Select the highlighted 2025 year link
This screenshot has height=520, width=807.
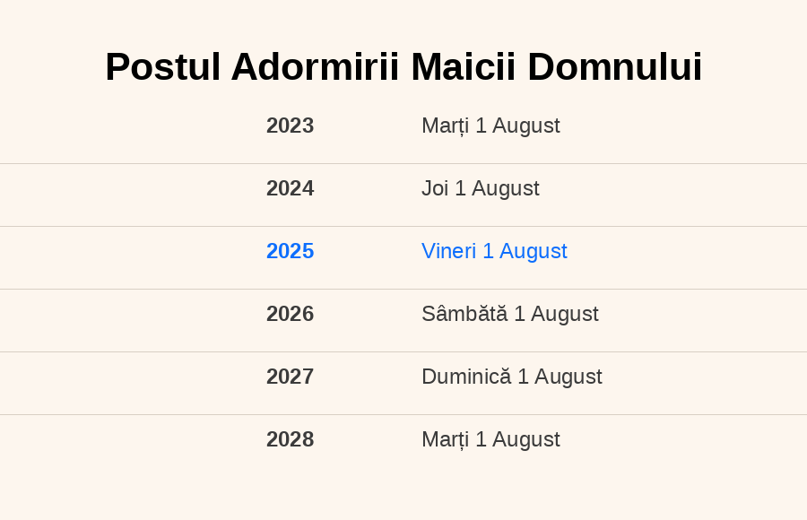pyautogui.click(x=290, y=251)
